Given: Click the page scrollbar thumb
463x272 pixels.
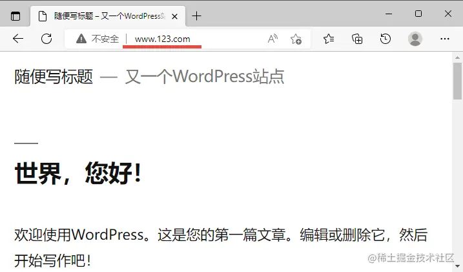Looking at the screenshot, I should point(458,81).
